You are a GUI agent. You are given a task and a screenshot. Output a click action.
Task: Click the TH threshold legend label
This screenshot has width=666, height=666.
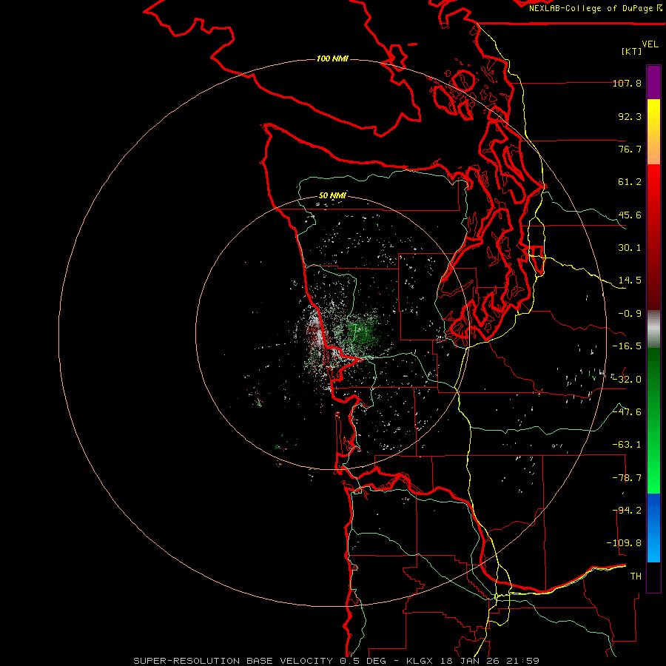click(636, 576)
